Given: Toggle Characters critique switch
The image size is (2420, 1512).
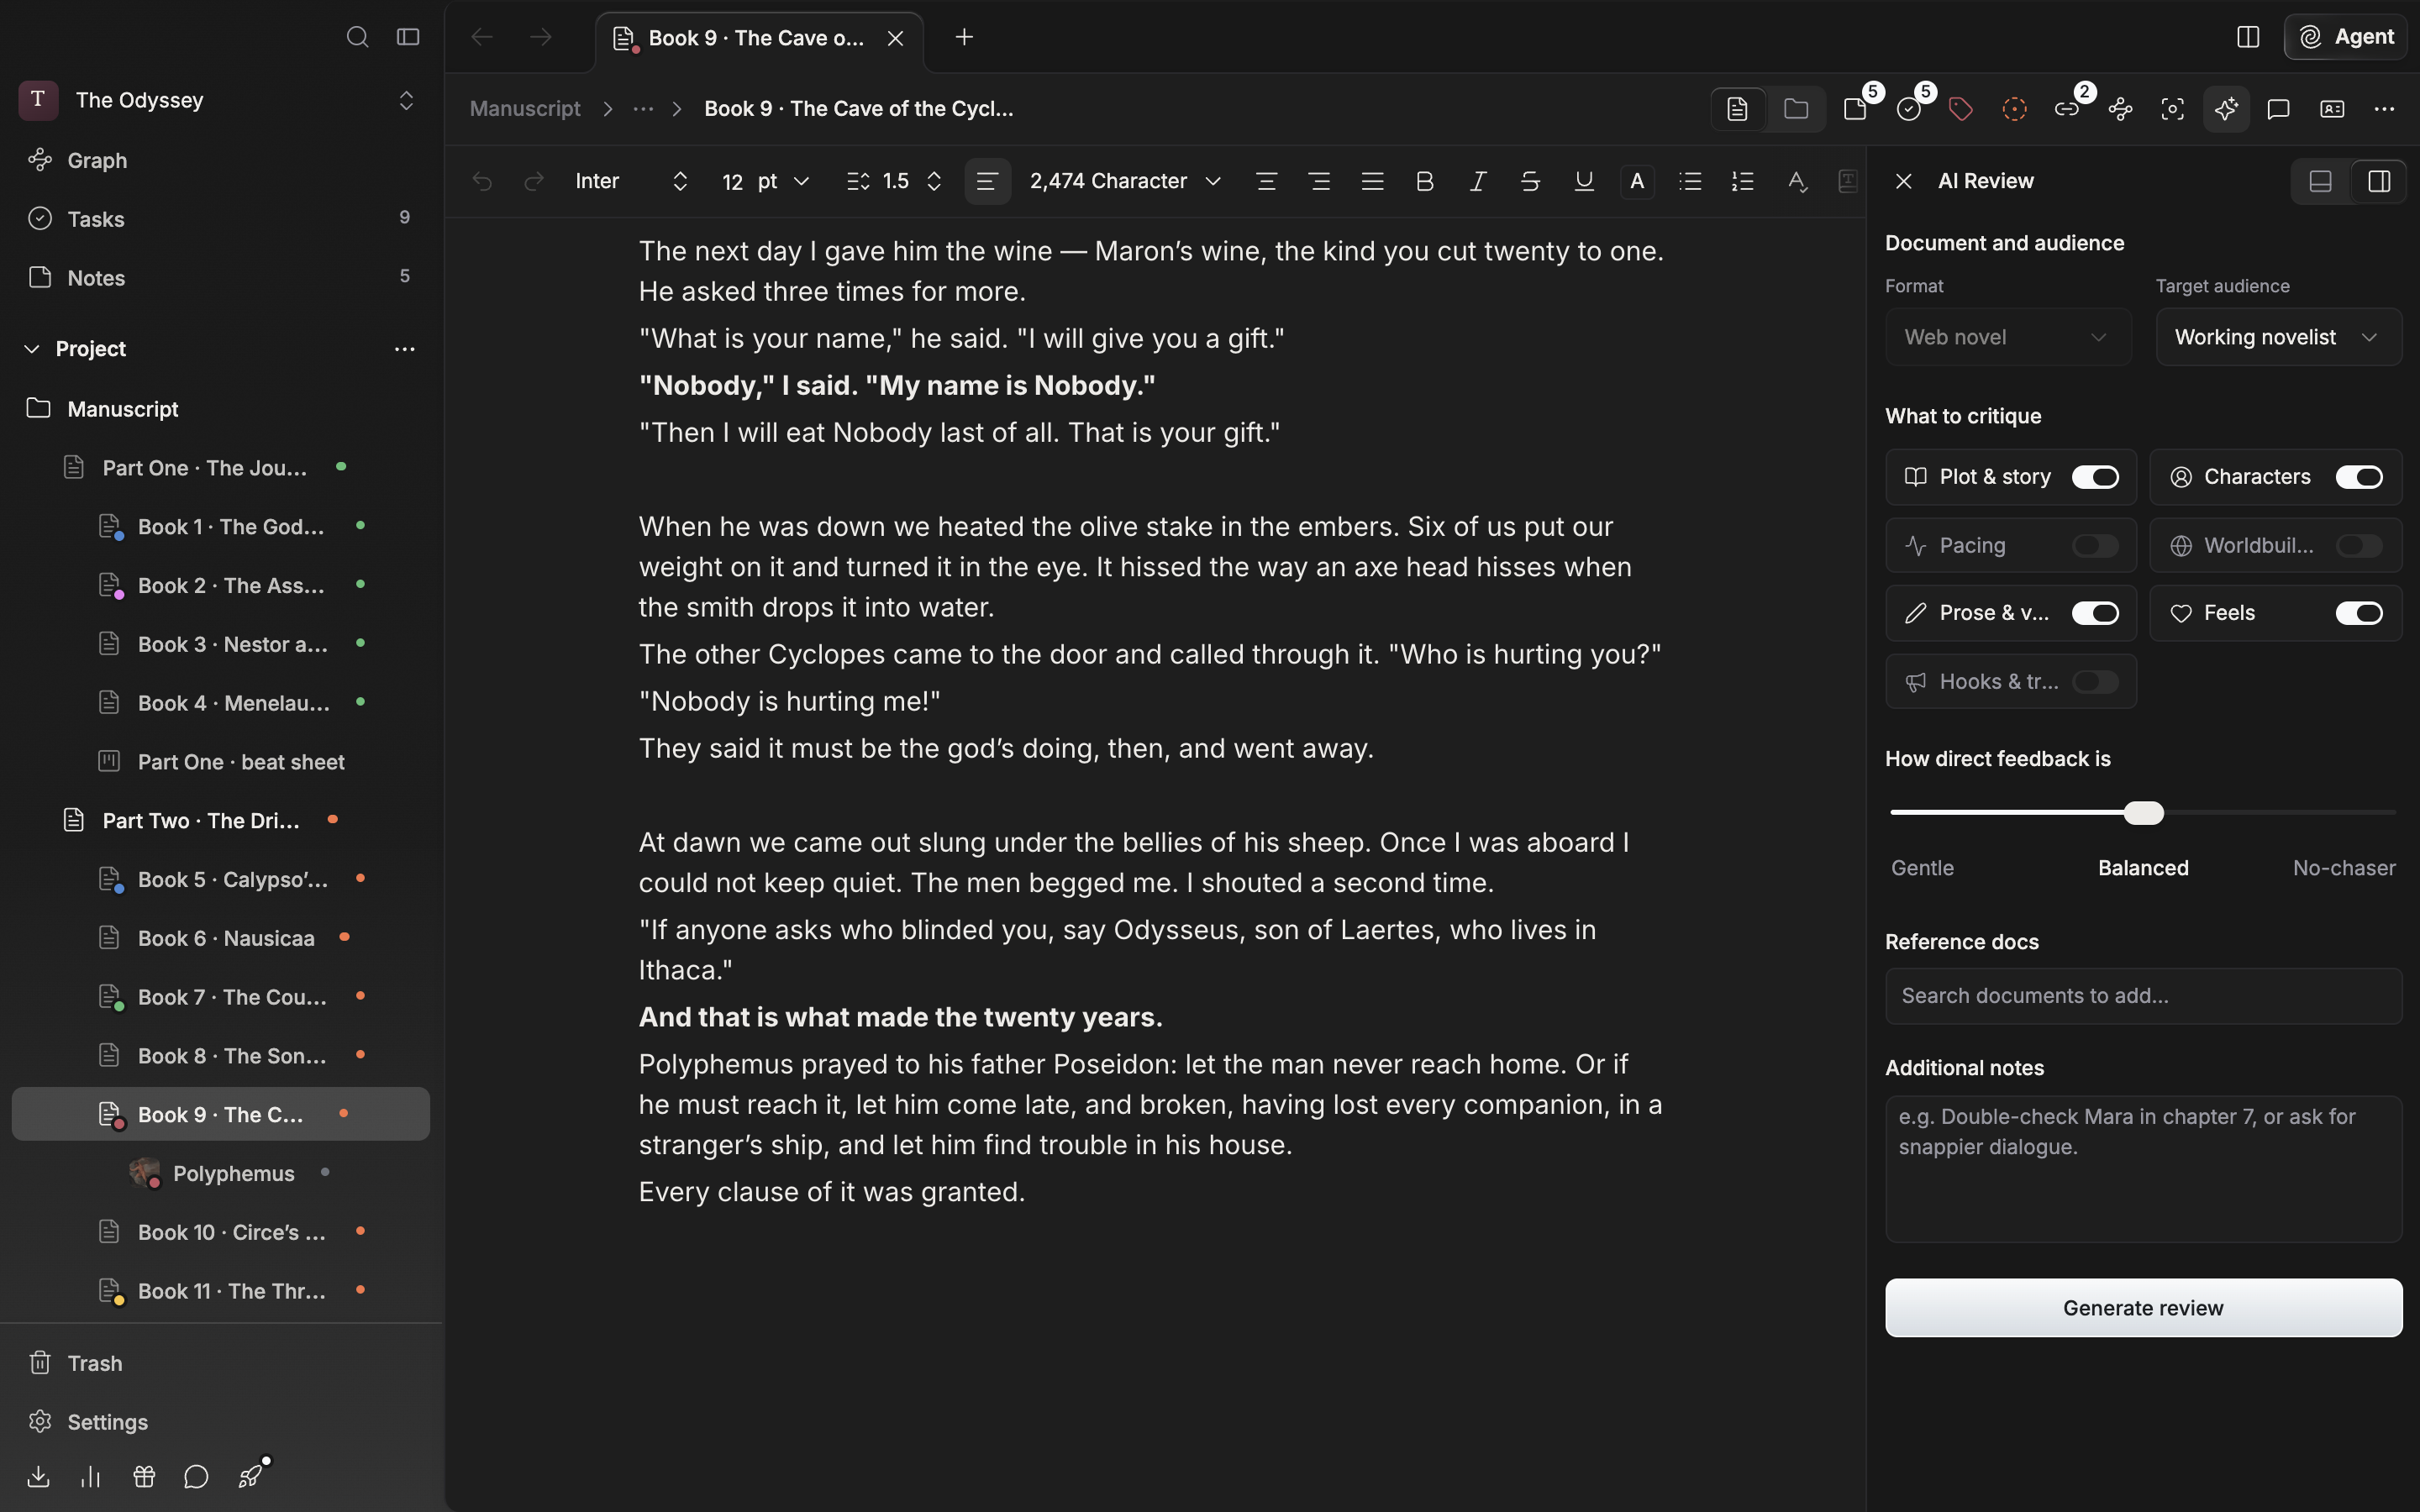Looking at the screenshot, I should 2359,477.
